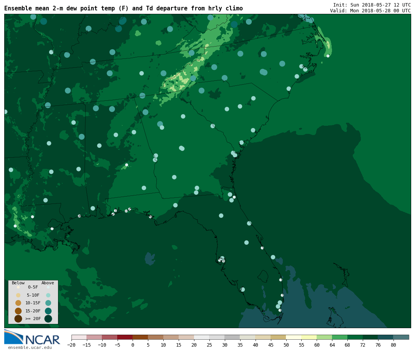Click the 'Init: Sun 2018-05-27 12 UTC' text
This screenshot has height=352, width=415.
coord(372,5)
